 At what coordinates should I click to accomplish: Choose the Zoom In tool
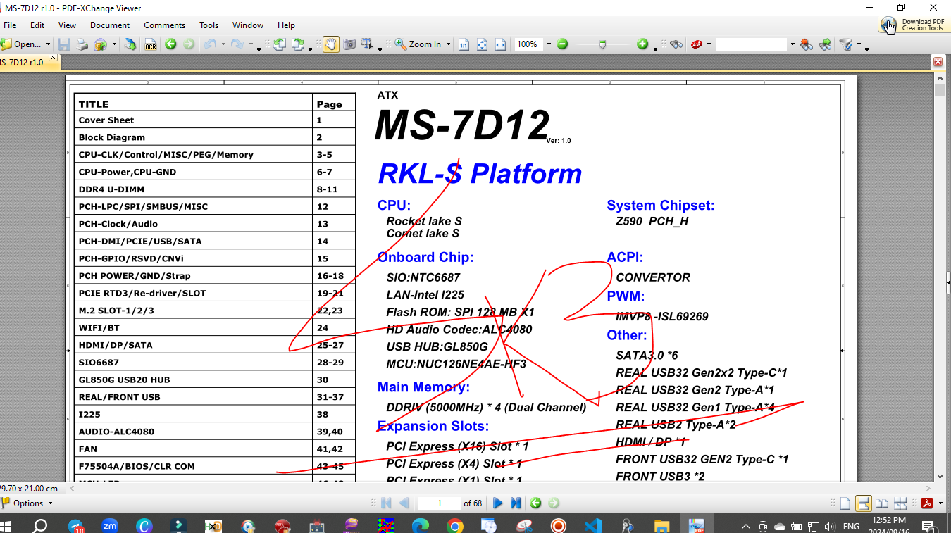(x=418, y=44)
